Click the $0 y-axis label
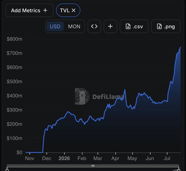This screenshot has height=171, width=186. (x=19, y=152)
